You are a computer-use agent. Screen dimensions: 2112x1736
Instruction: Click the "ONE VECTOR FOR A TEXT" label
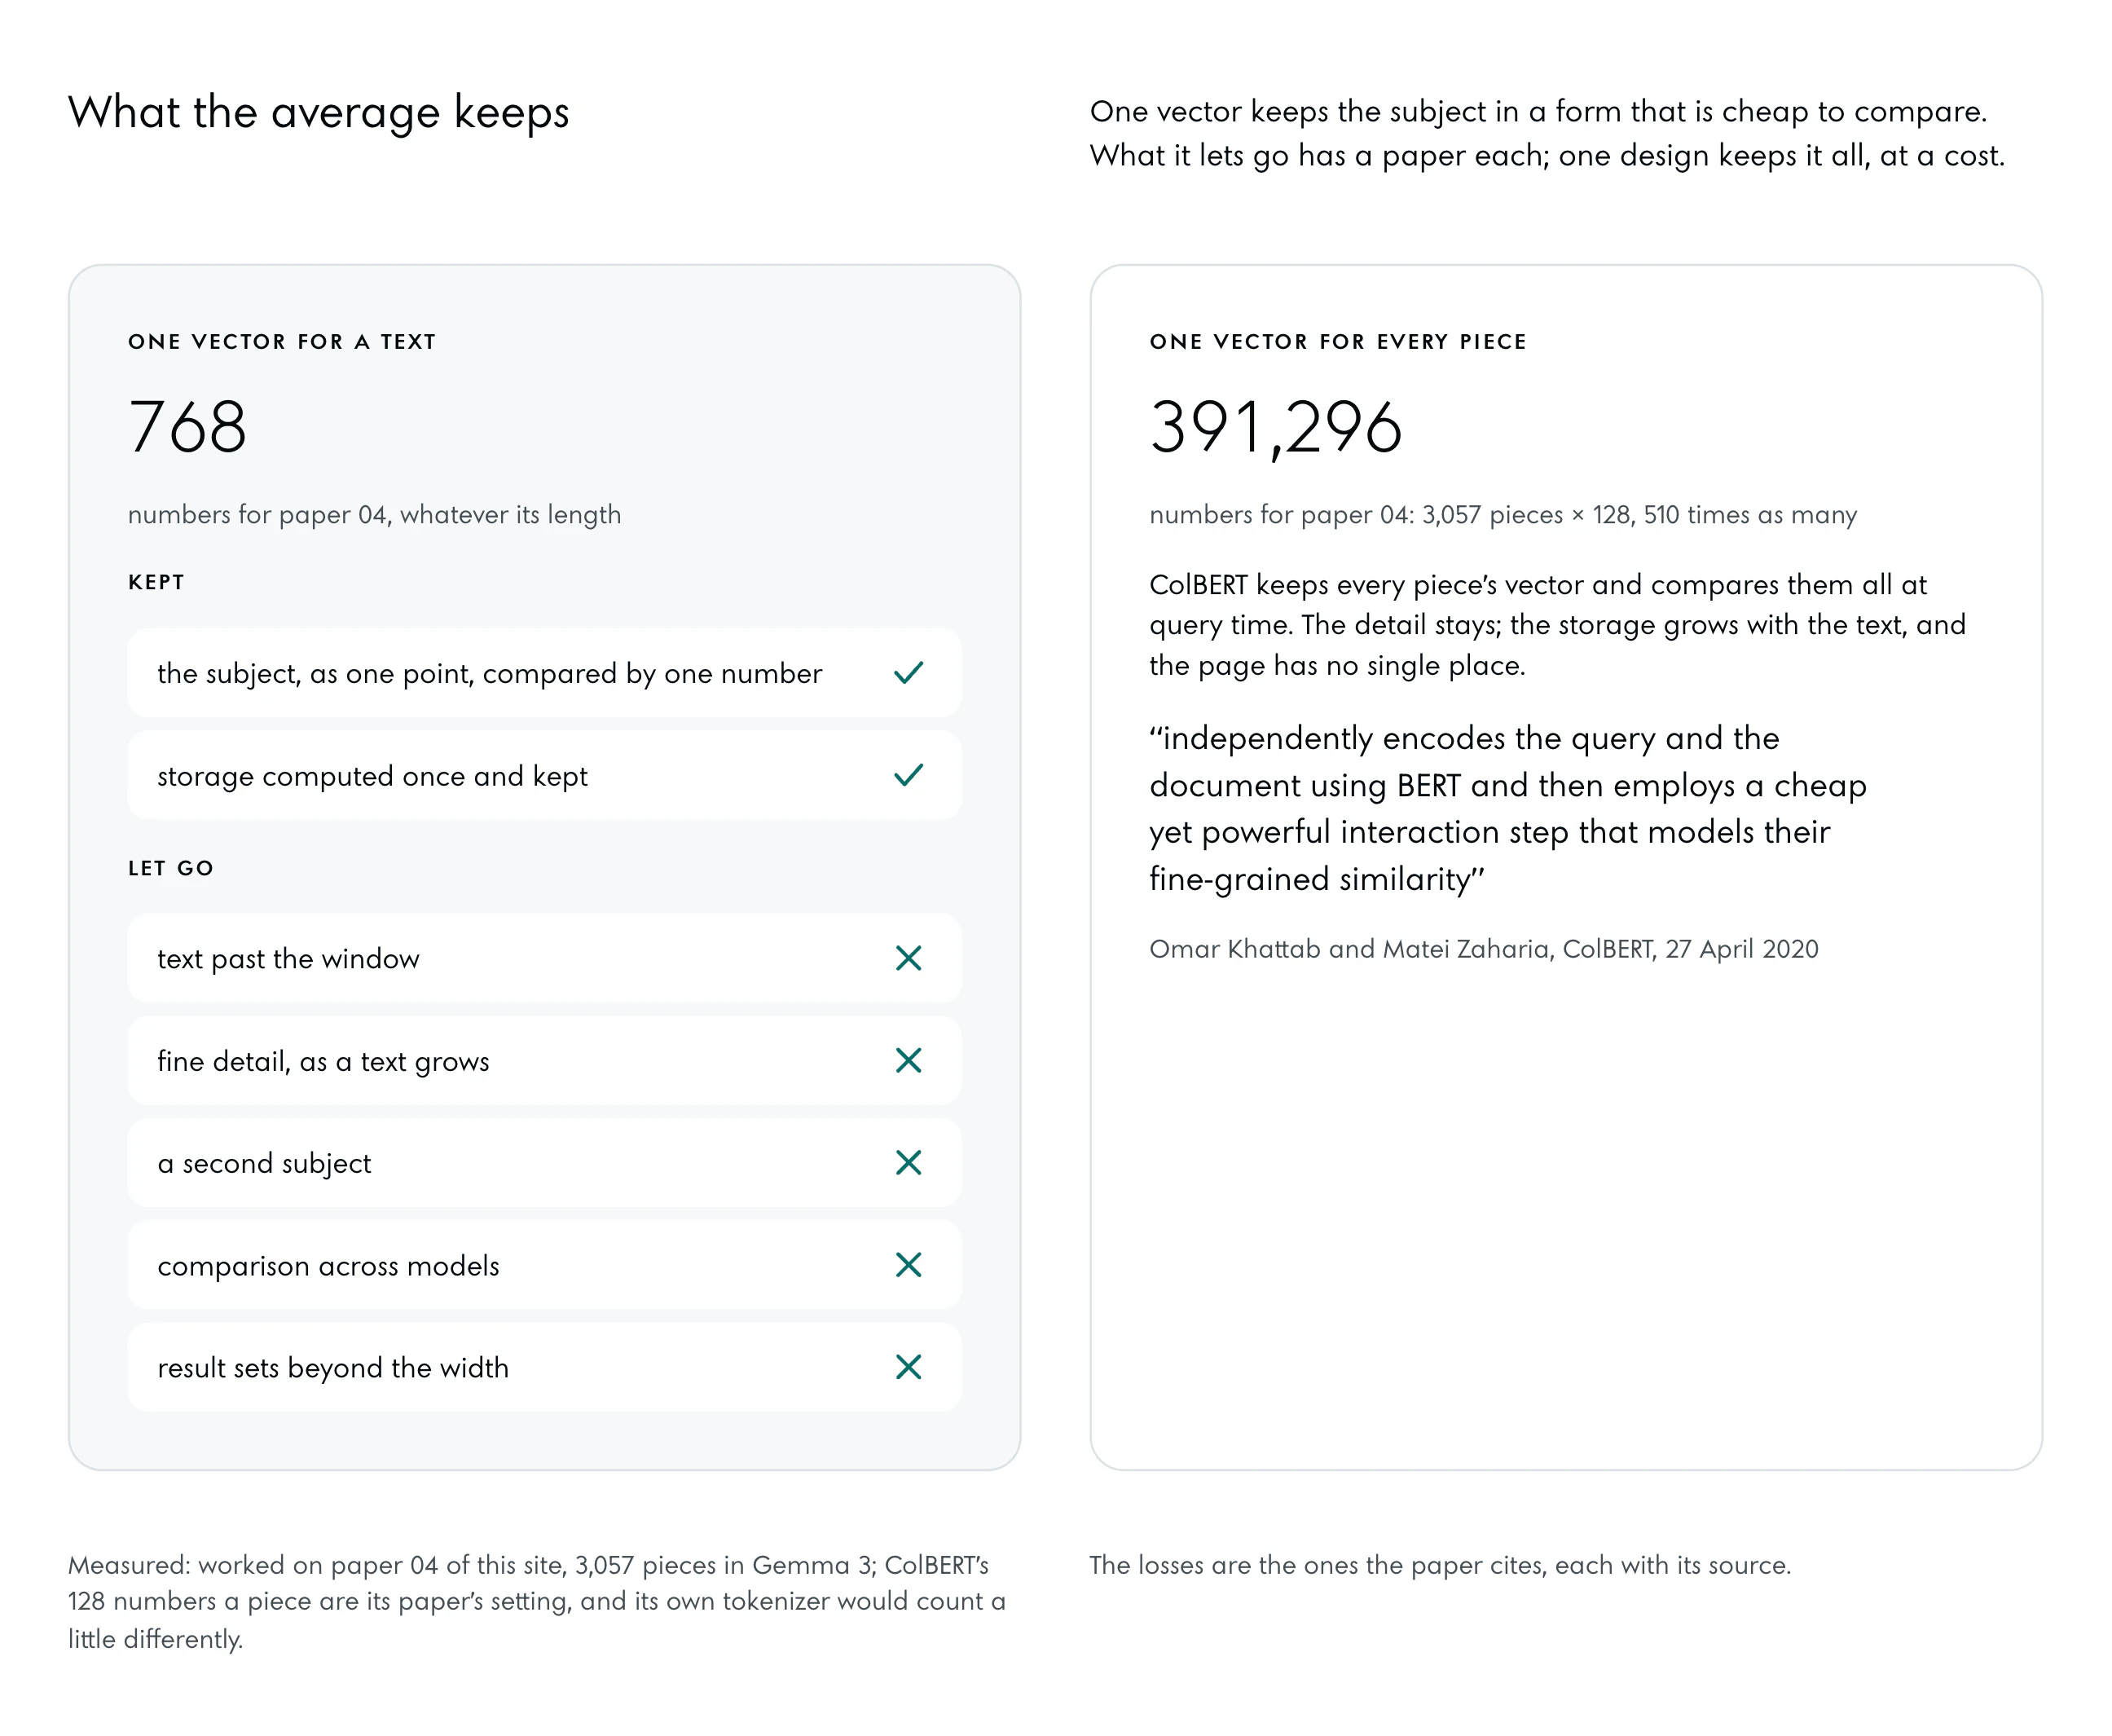coord(282,342)
